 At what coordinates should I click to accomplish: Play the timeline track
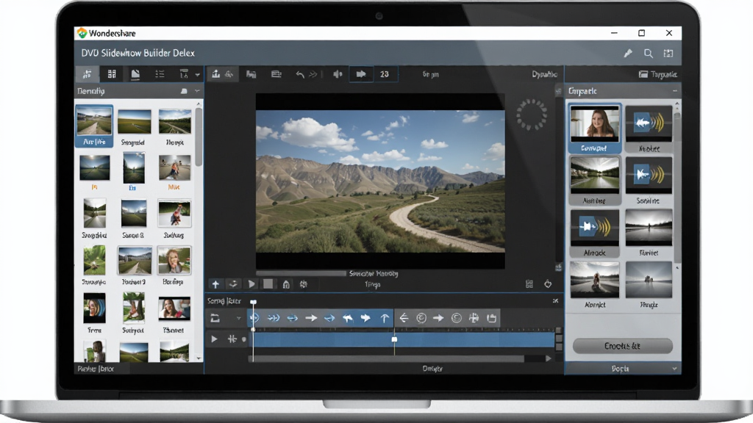point(214,339)
